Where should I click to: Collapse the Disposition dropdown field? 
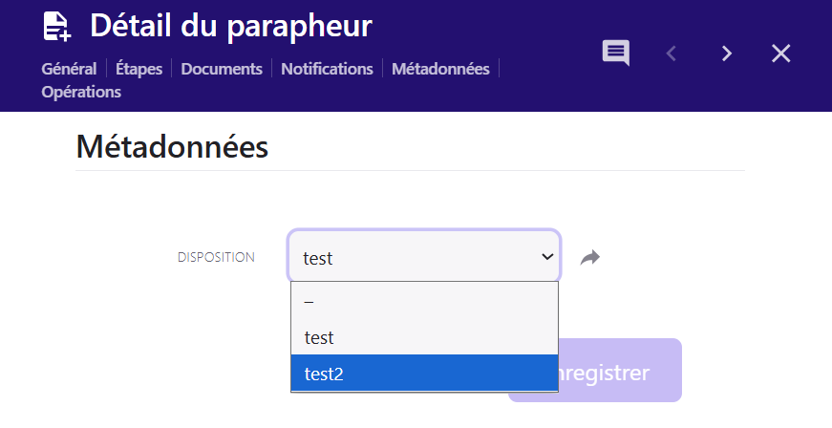(x=424, y=257)
